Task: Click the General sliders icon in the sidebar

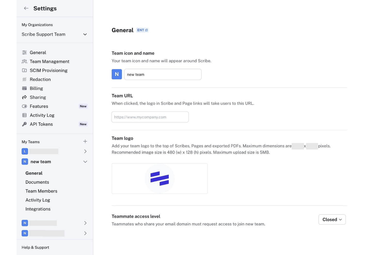Action: click(x=25, y=52)
